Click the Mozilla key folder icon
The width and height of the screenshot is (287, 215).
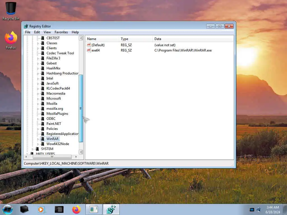coord(43,104)
